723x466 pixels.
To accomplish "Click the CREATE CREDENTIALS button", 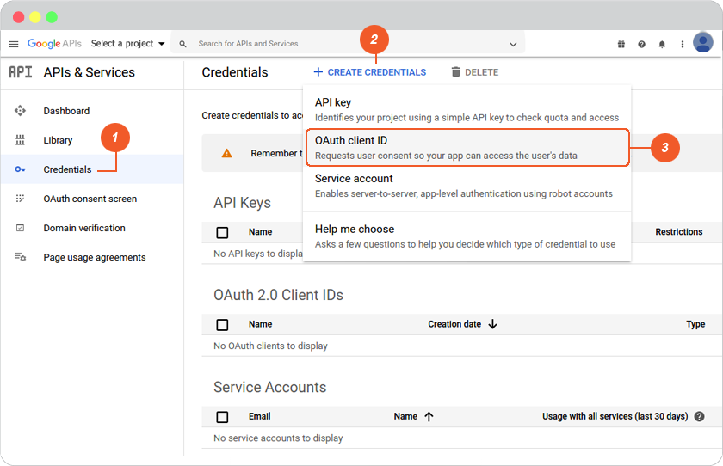I will pos(370,72).
